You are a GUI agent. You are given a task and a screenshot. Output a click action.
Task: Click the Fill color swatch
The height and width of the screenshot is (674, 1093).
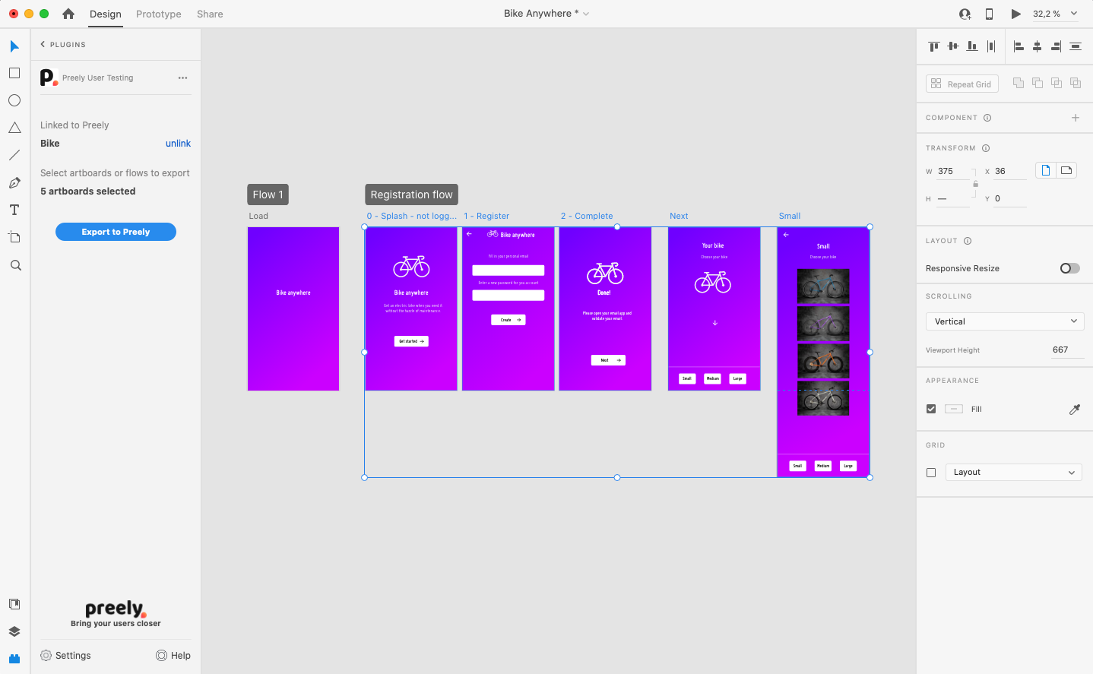click(953, 408)
